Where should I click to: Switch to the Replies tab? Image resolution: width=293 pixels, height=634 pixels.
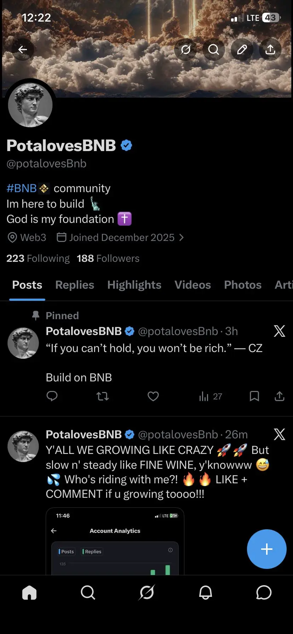[75, 285]
